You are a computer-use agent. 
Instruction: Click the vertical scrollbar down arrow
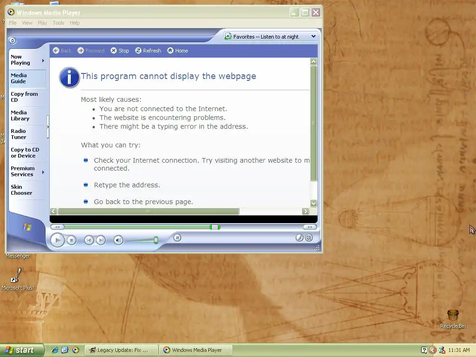314,203
